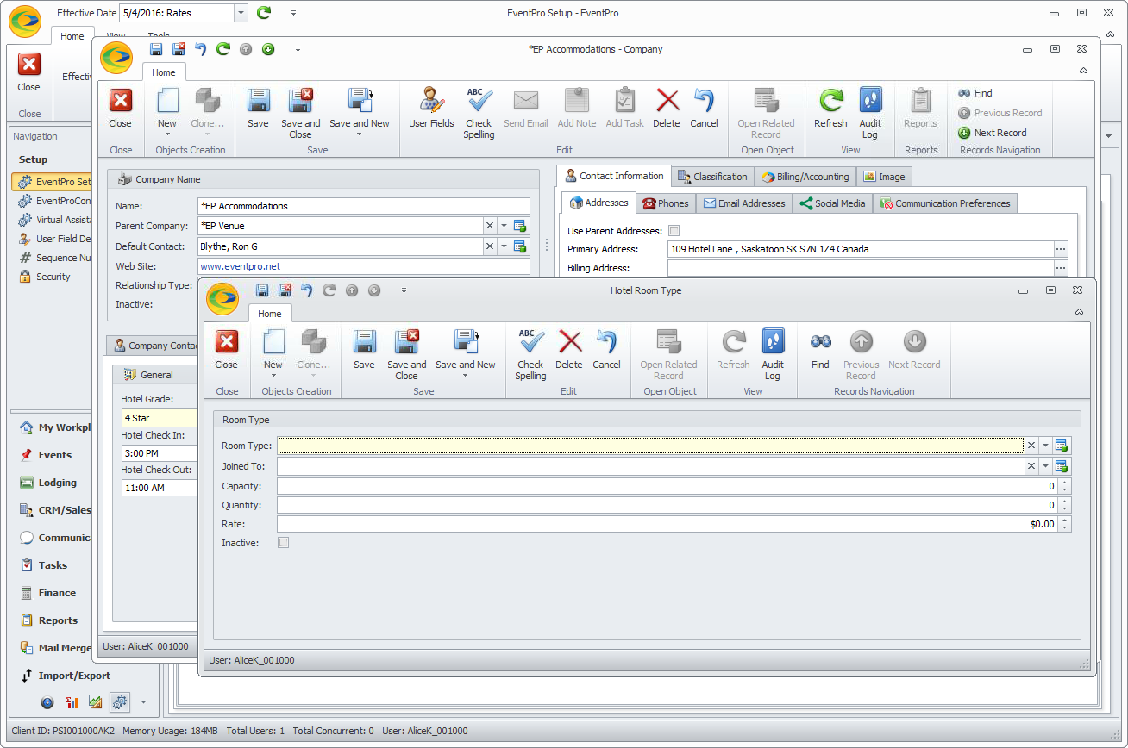Clear Parent Company with X button
The image size is (1128, 748).
pyautogui.click(x=489, y=226)
